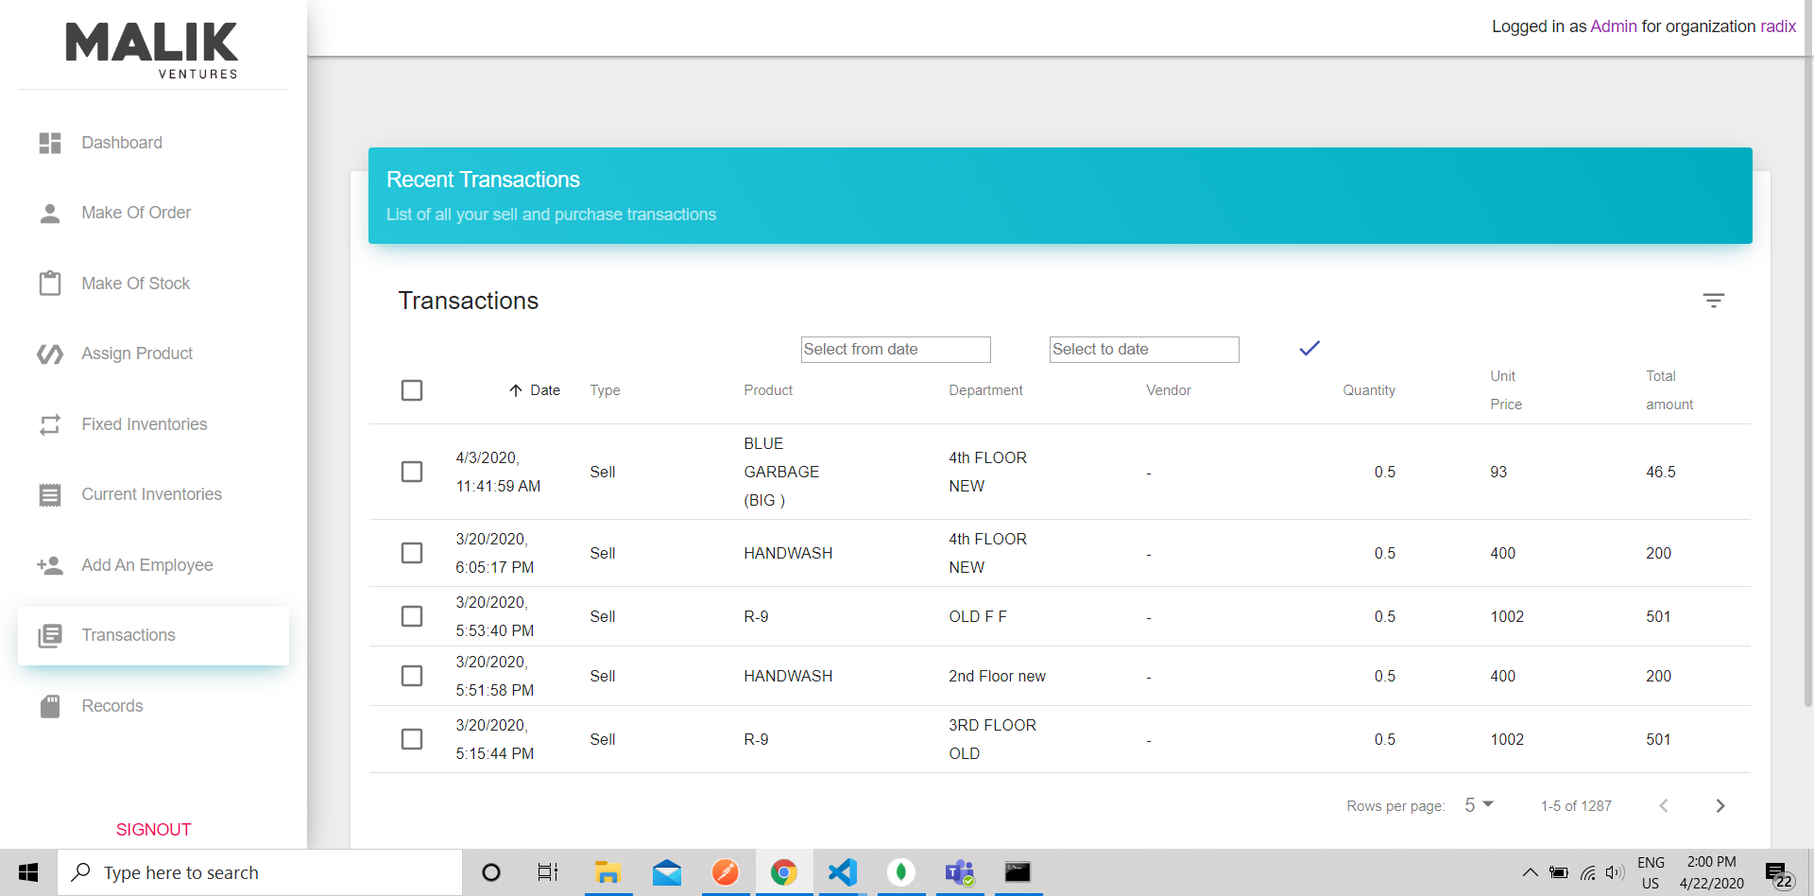Toggle the select-all header checkbox
1814x896 pixels.
(x=412, y=390)
